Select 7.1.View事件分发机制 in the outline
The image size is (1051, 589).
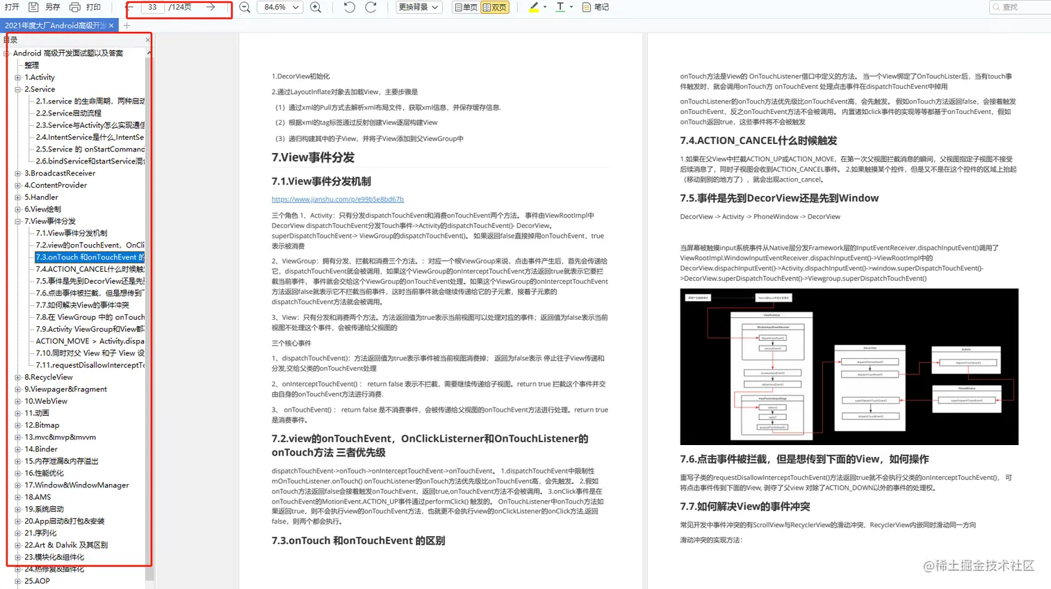(x=72, y=233)
